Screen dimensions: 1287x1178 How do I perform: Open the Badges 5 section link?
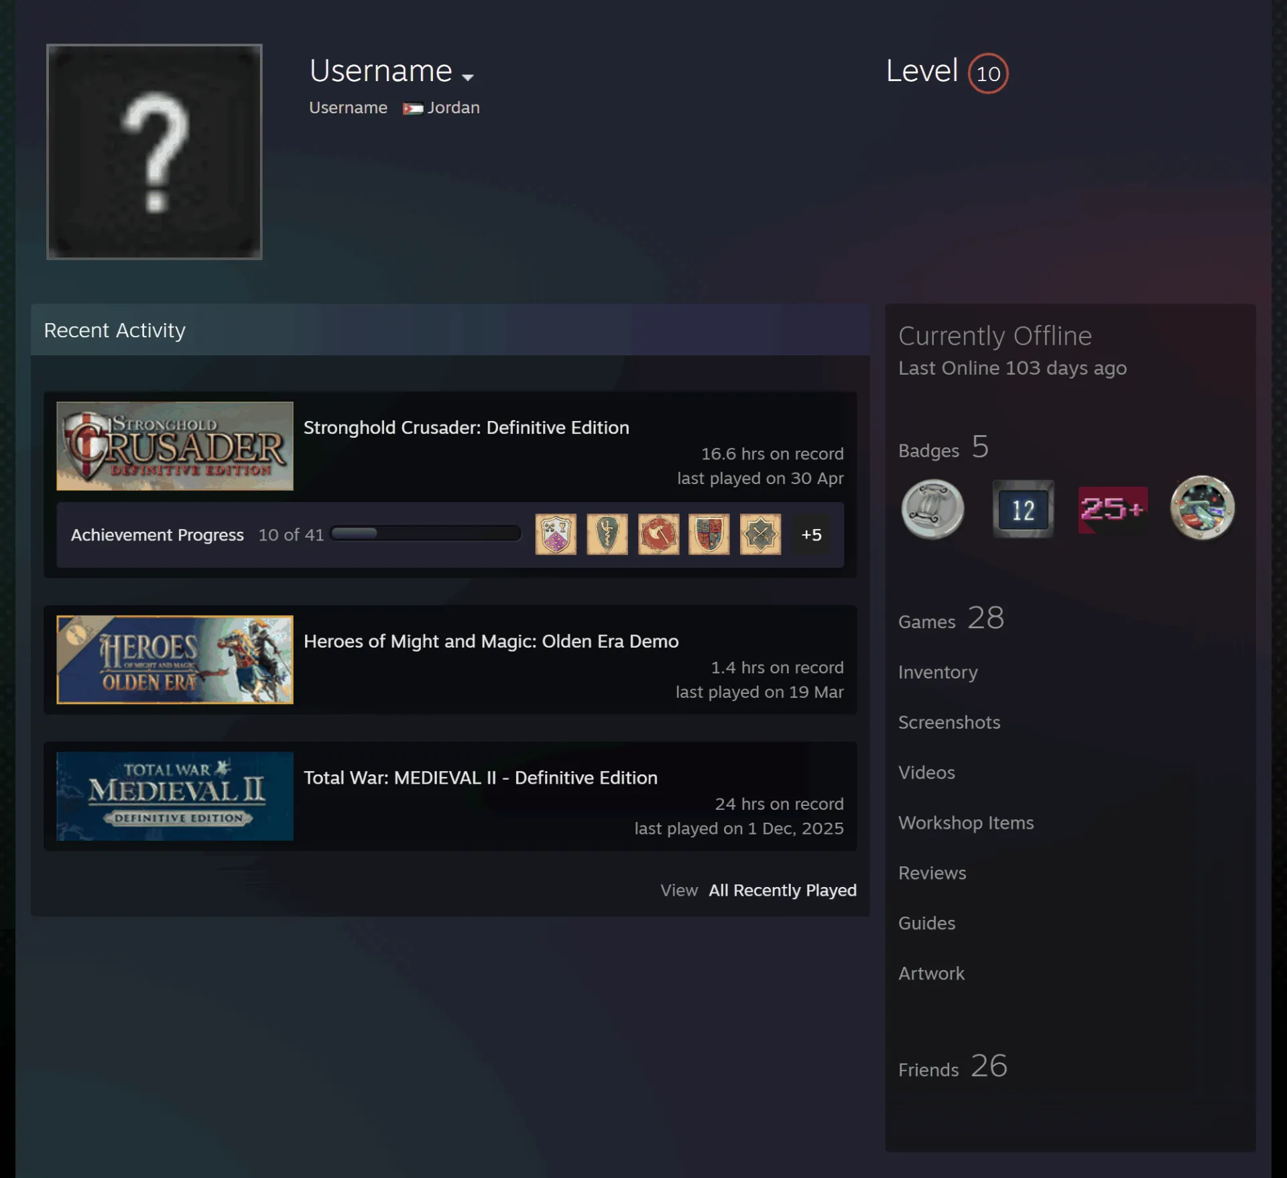pyautogui.click(x=944, y=447)
